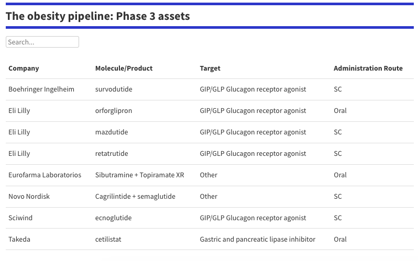418x261 pixels.
Task: Click the Cagrilintide + semaglutide cell
Action: click(135, 197)
